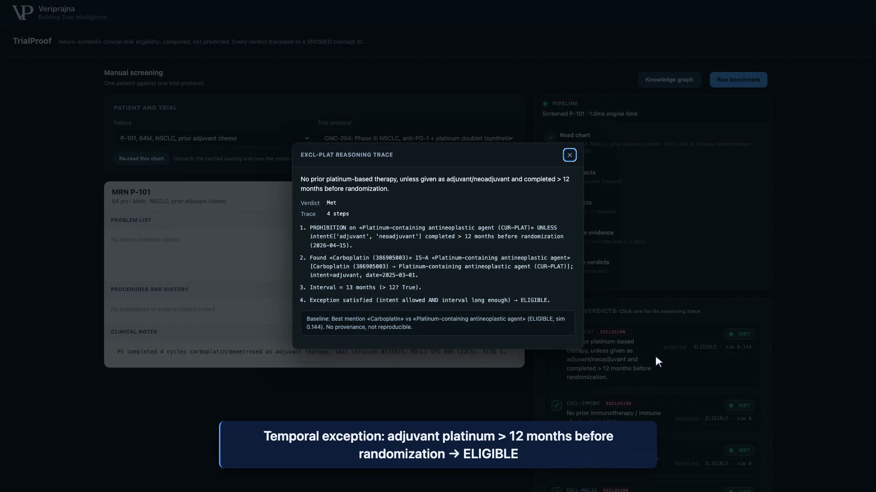Click the 'Manual screening' heading

pos(133,73)
